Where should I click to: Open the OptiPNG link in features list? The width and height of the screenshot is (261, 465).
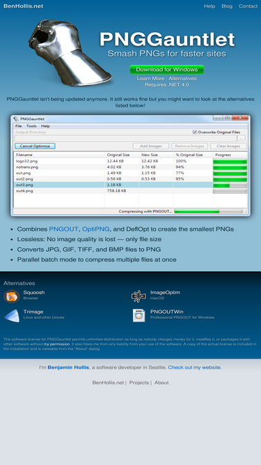(96, 229)
